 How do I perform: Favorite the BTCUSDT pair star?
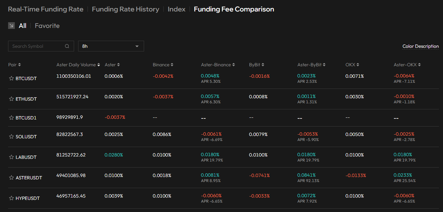point(11,78)
